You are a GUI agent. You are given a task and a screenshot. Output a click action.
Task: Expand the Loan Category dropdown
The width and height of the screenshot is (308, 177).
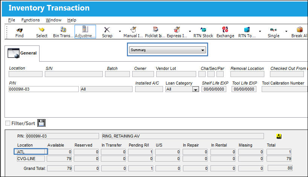pyautogui.click(x=195, y=89)
